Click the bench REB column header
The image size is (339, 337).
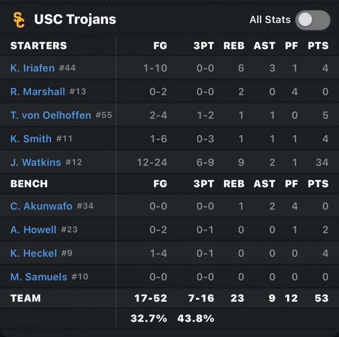pos(234,184)
